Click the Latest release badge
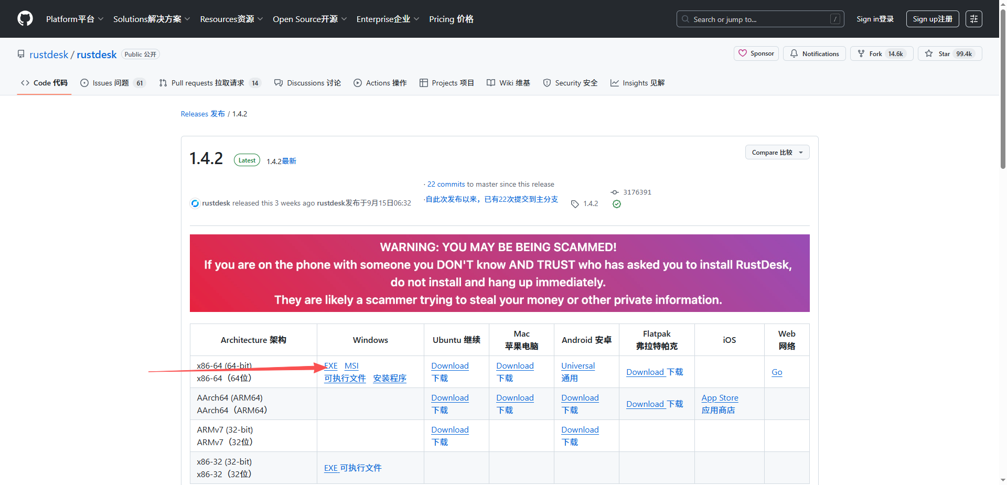 (x=247, y=160)
